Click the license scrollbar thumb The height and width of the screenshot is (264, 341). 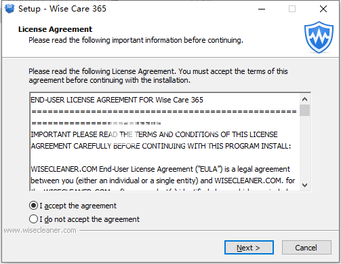pos(304,110)
